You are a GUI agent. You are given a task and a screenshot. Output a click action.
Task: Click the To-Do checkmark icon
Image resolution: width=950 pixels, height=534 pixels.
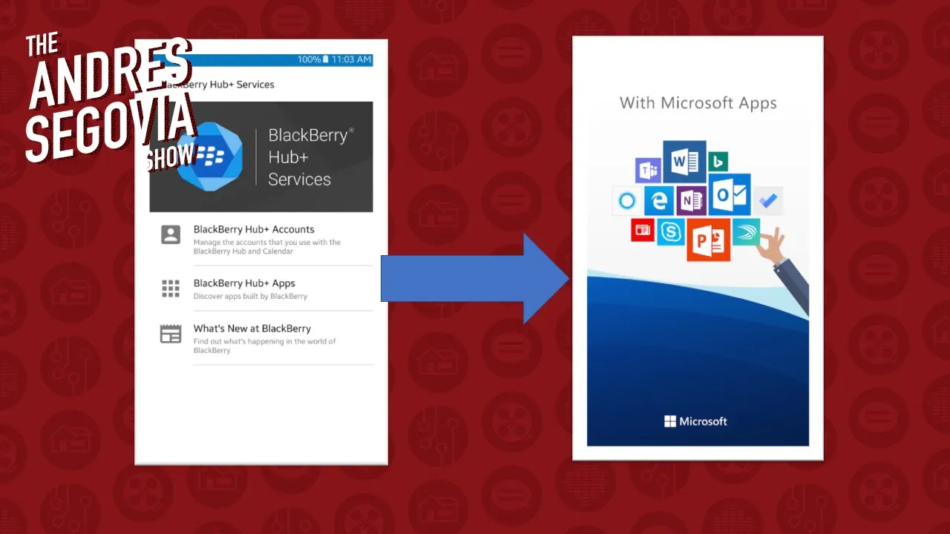pos(768,200)
